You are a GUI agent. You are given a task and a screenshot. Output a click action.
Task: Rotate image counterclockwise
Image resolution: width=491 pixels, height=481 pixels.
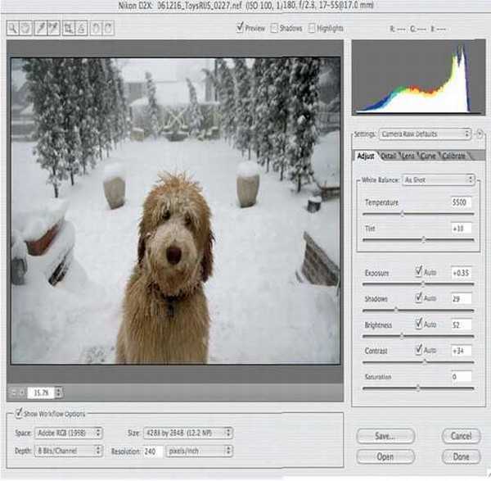point(96,28)
